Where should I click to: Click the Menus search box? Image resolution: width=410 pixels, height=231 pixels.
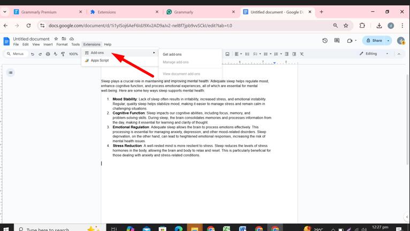[x=16, y=54]
